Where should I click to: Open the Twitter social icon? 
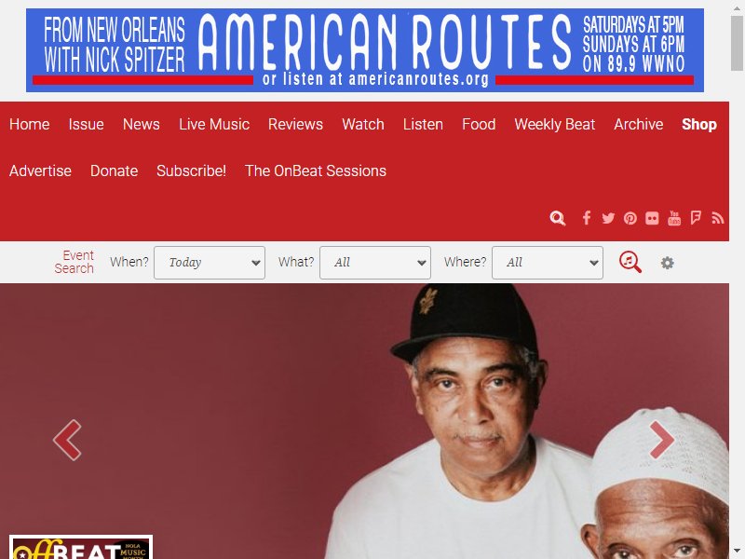(608, 218)
